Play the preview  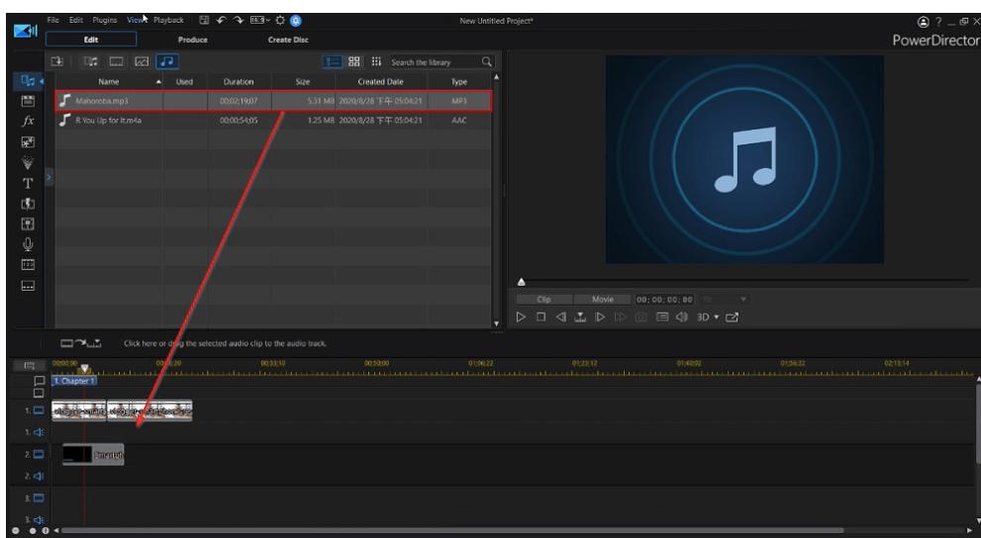point(521,316)
